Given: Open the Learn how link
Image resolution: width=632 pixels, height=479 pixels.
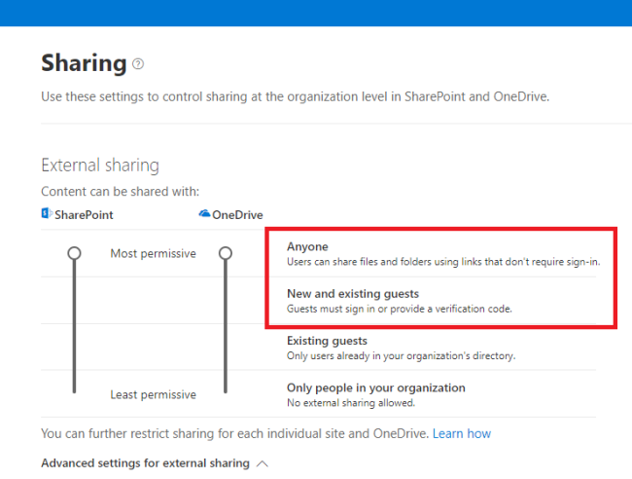Looking at the screenshot, I should [462, 434].
